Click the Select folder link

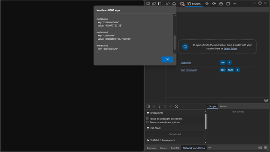(230, 49)
